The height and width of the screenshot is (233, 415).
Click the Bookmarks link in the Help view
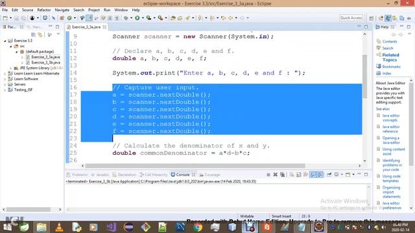tap(391, 67)
